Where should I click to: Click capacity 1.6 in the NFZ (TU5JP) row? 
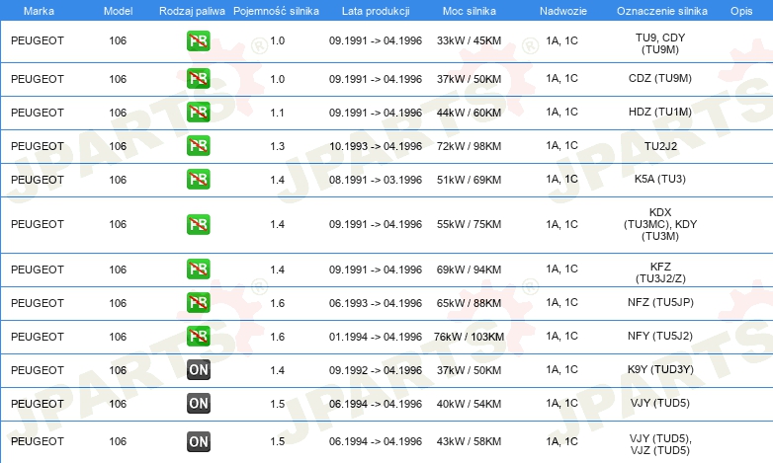277,303
